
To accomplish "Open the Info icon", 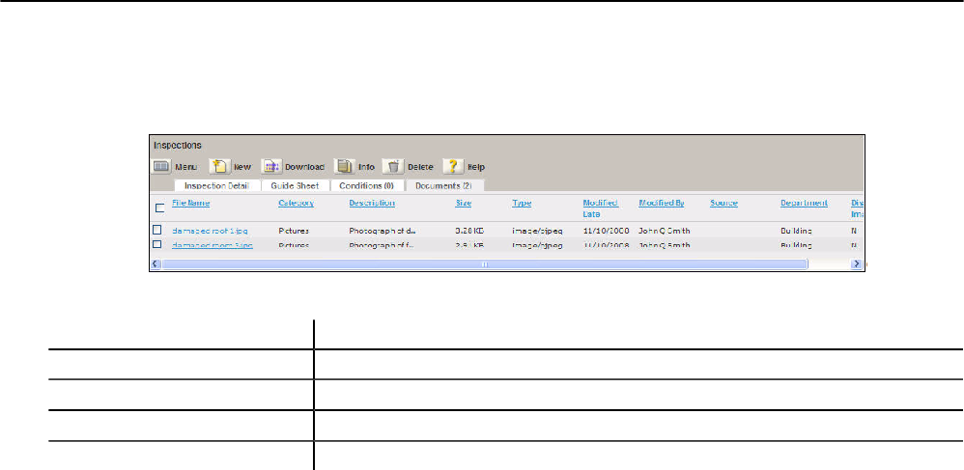I will coord(344,167).
